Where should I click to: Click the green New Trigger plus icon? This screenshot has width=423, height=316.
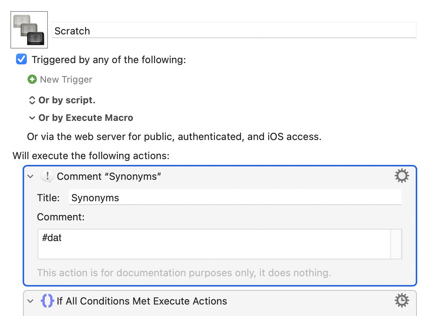(32, 80)
